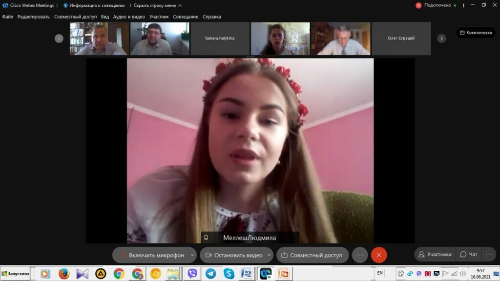Open the Участник menu
The height and width of the screenshot is (281, 500).
pyautogui.click(x=159, y=17)
